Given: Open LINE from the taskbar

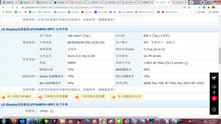Looking at the screenshot, I should tap(119, 121).
